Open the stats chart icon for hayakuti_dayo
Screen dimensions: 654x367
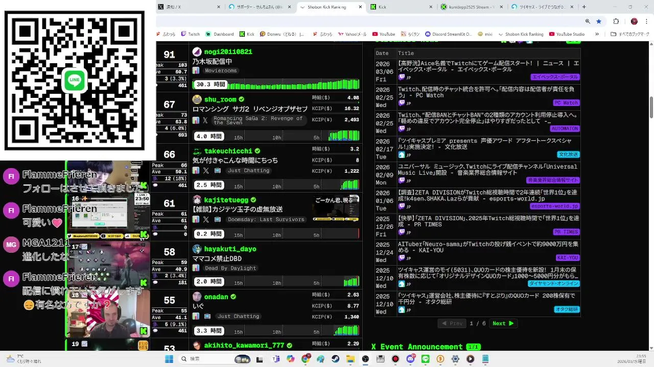[196, 268]
